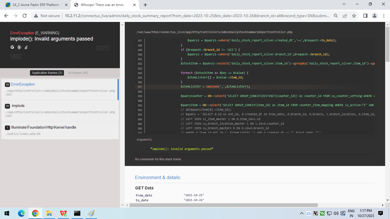This screenshot has width=390, height=219.
Task: Click the HIDE button under the error
Action: [x=16, y=56]
